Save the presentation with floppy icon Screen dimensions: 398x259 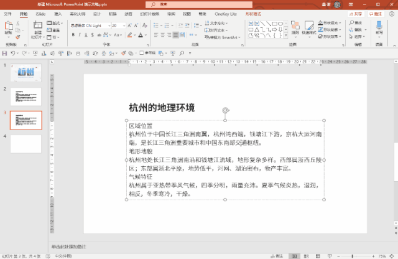point(4,53)
